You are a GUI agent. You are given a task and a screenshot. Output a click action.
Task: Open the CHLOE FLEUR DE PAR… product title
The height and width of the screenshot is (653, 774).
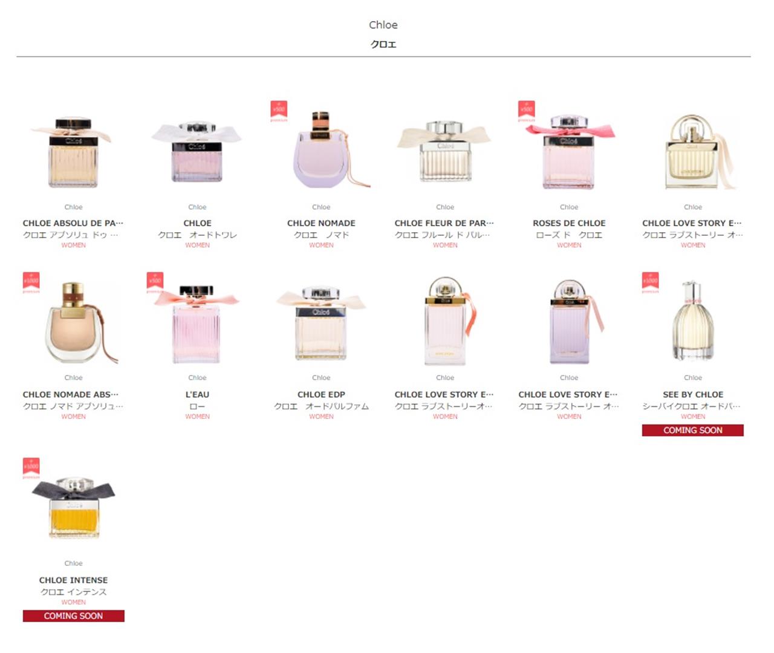pos(444,223)
